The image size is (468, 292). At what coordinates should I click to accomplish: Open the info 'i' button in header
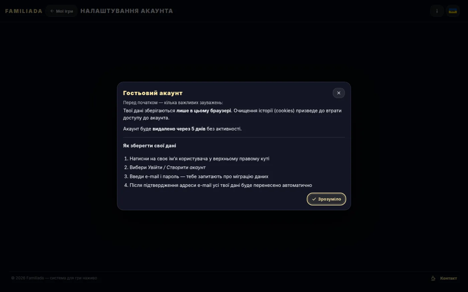coord(437,11)
